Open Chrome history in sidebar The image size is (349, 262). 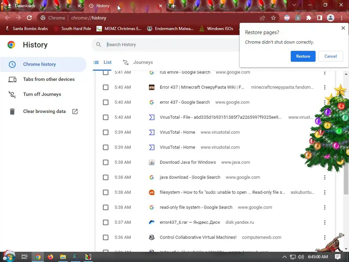tap(43, 64)
